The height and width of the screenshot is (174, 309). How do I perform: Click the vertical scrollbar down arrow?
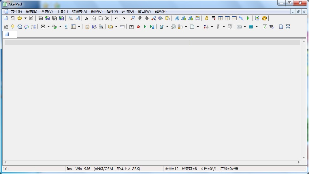[x=304, y=158]
